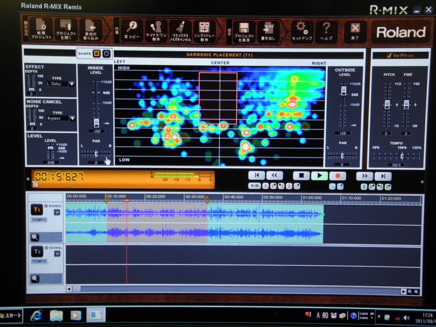Mute track T1 with the M button
436x327 pixels.
(57, 212)
